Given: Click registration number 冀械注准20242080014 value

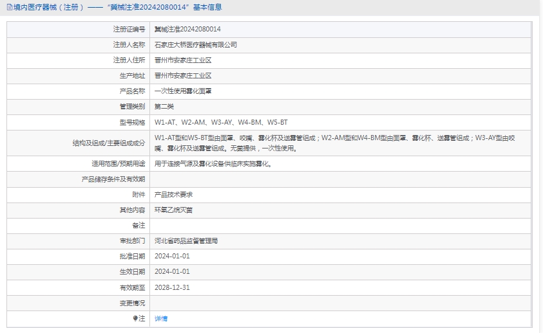Looking at the screenshot, I should (187, 29).
